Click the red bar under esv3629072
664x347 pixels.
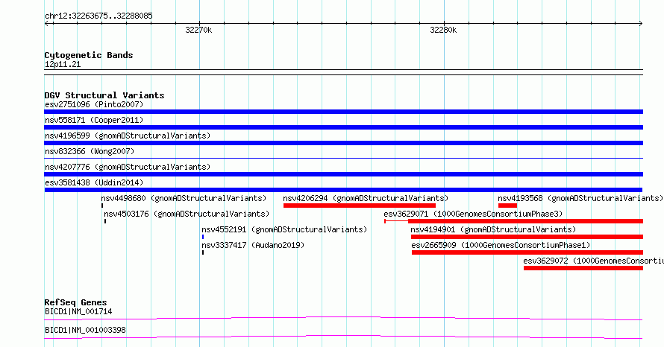tap(583, 268)
